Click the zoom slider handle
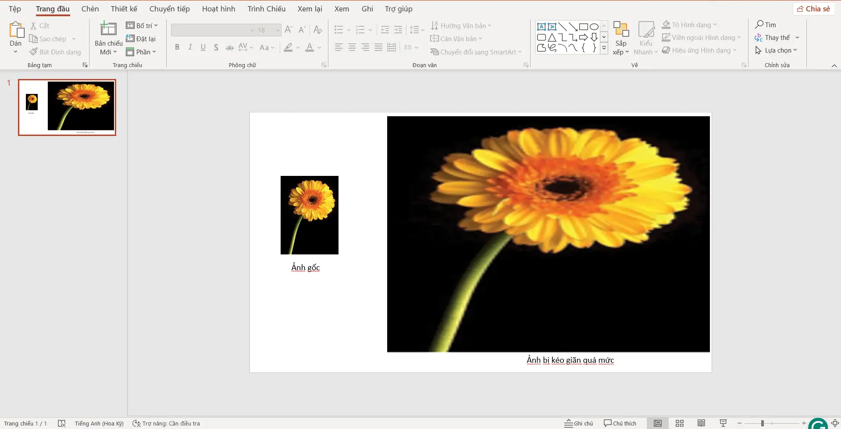Image resolution: width=841 pixels, height=429 pixels. point(763,423)
